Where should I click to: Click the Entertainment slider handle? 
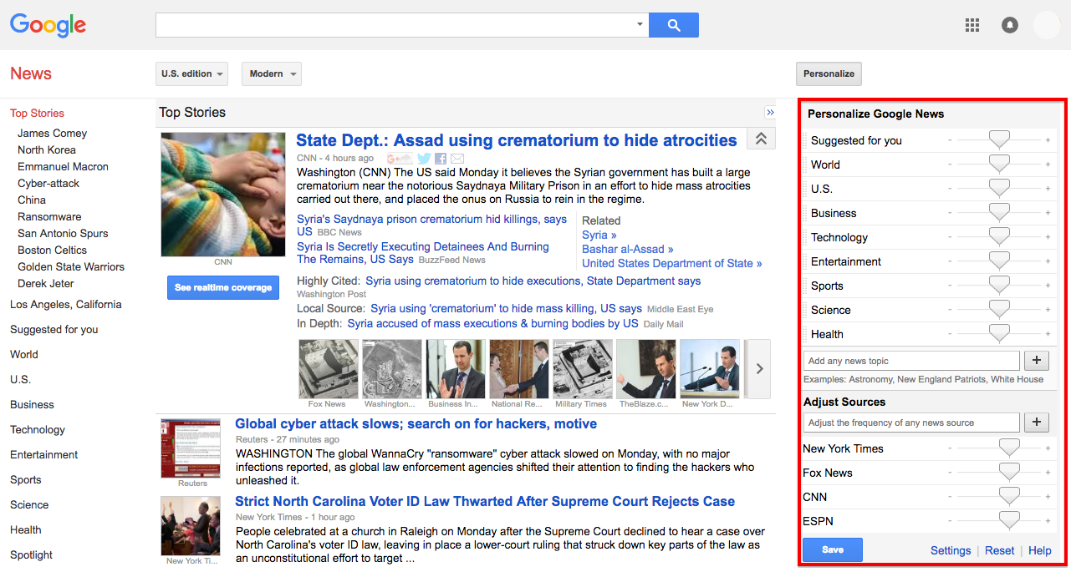(x=999, y=261)
